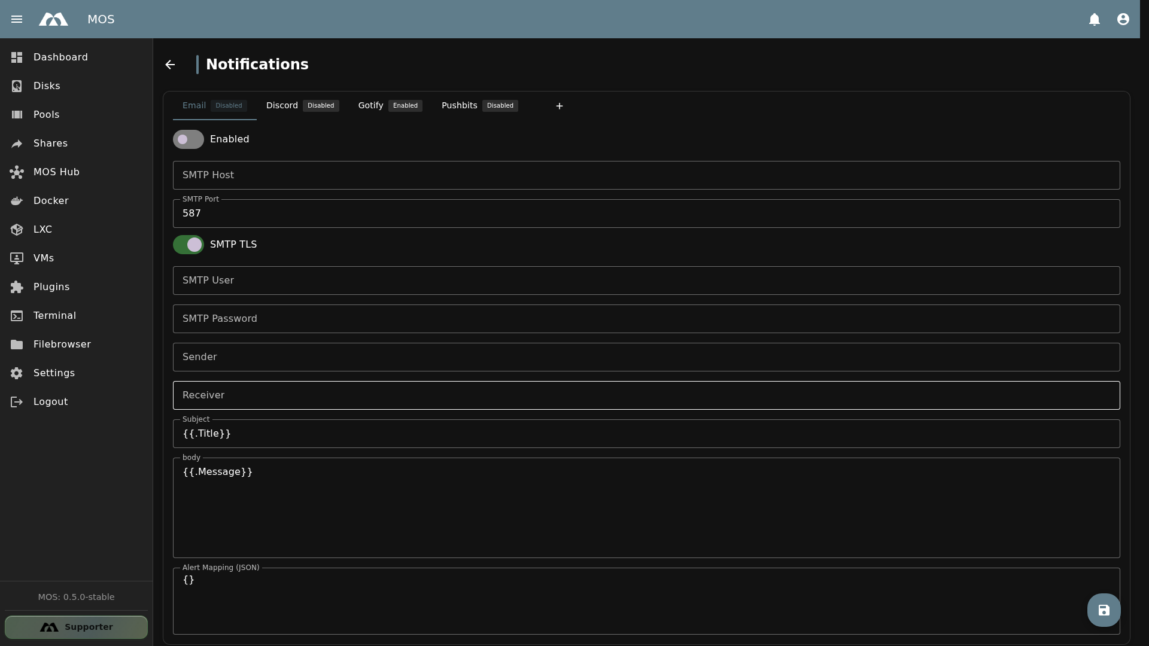Select Logout in the sidebar
The height and width of the screenshot is (646, 1149).
(x=77, y=402)
